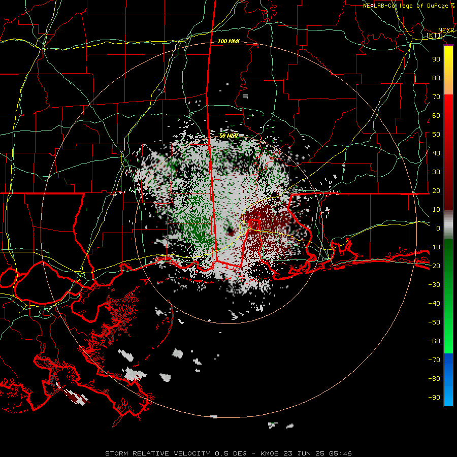Screen dimensions: 457x457
Task: Click the KT units label above the color scale
Action: [434, 36]
